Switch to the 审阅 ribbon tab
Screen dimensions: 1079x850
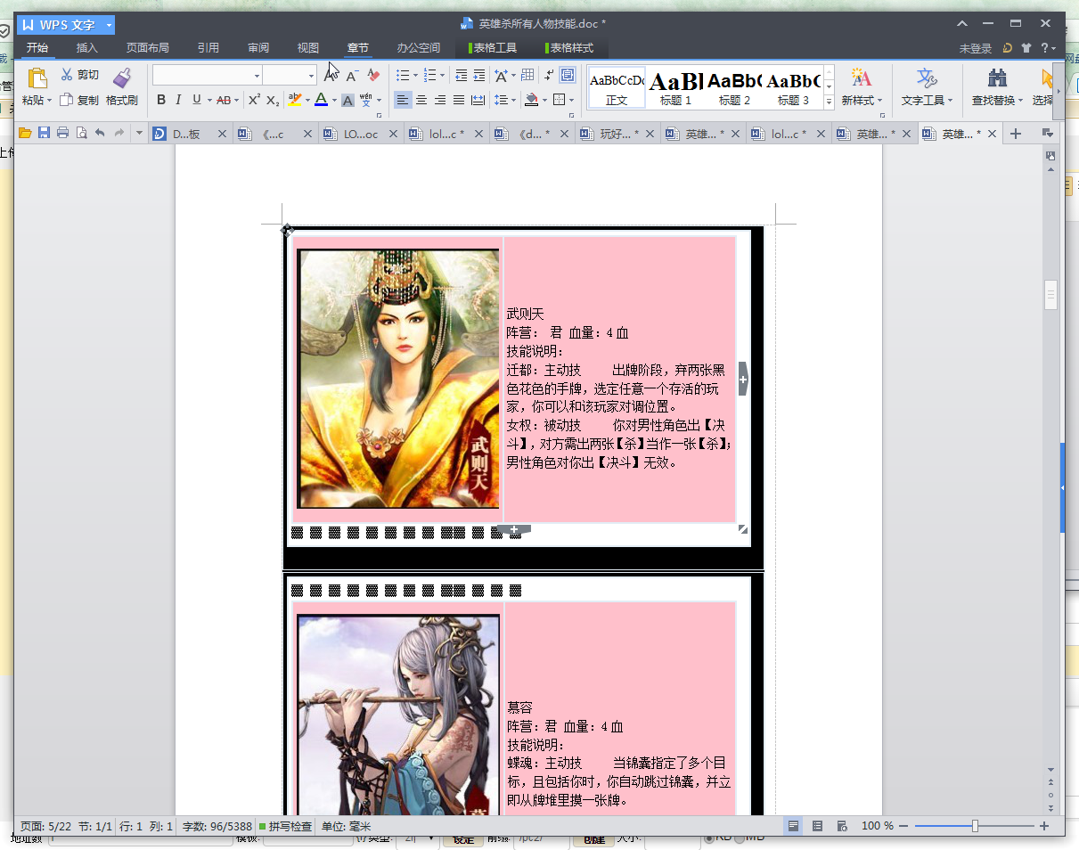[x=258, y=48]
